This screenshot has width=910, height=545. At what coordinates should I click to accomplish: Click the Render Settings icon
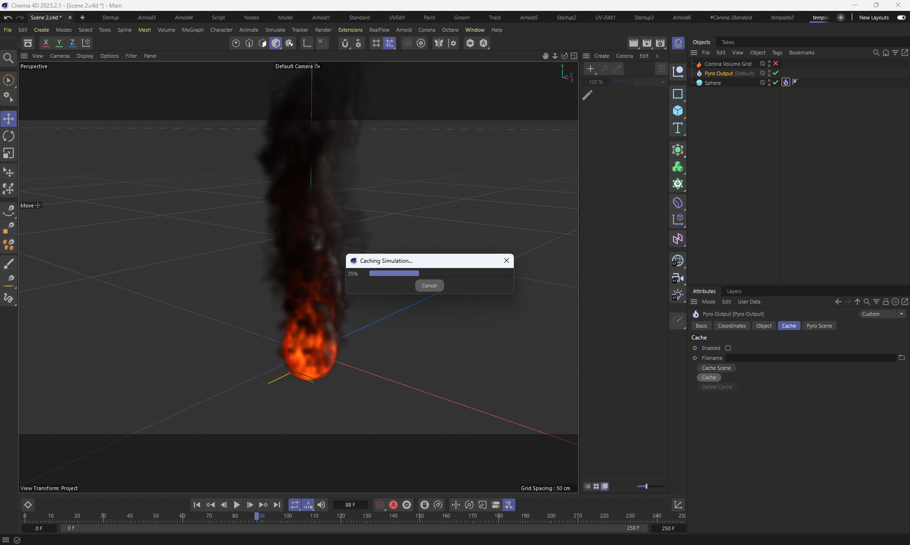(x=660, y=43)
